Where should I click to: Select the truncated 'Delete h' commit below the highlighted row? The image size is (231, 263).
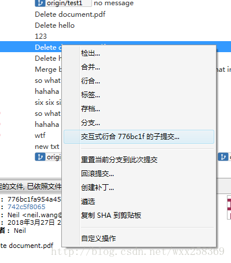[x=48, y=59]
